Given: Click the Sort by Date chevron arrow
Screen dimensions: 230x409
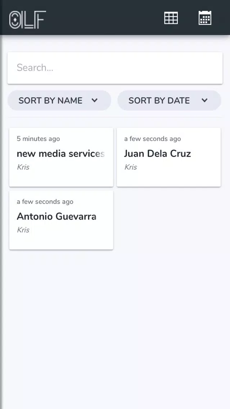Looking at the screenshot, I should coord(205,100).
